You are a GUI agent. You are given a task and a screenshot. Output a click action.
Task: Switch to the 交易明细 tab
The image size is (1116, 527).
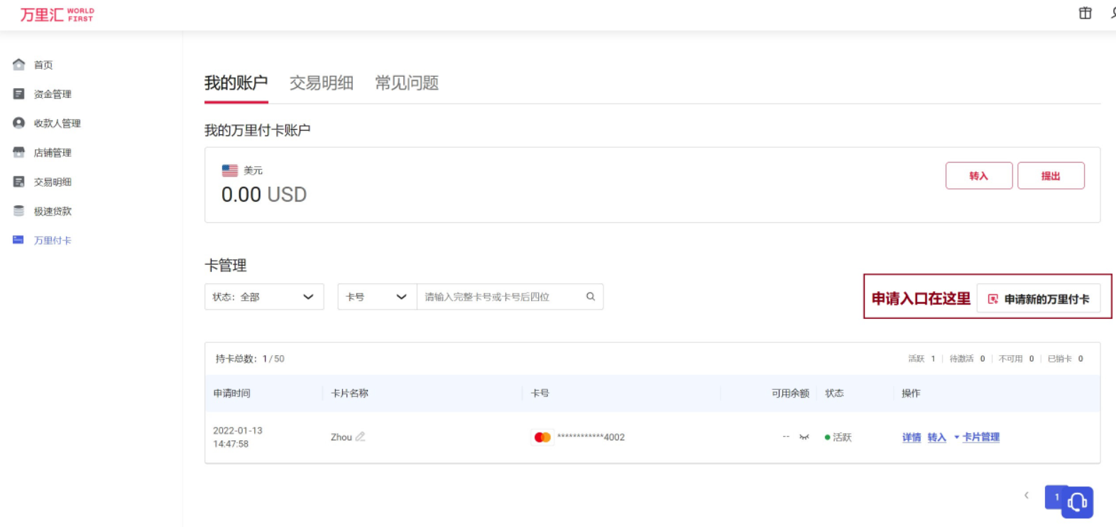[x=322, y=83]
